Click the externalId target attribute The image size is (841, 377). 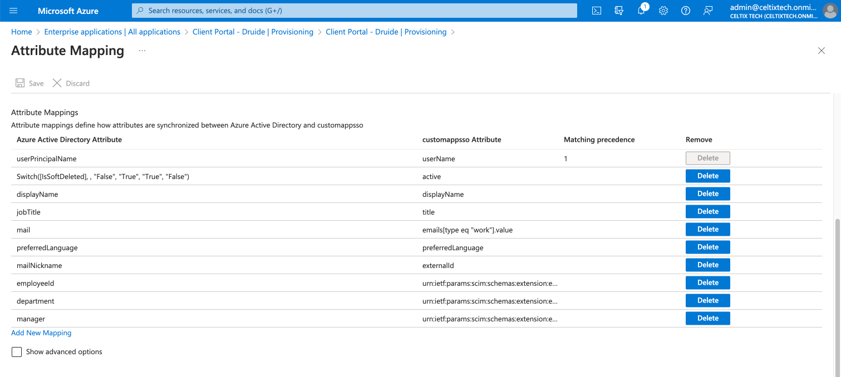pos(438,266)
